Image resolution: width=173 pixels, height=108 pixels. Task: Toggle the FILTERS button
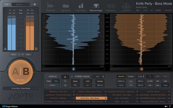[x=131, y=76]
